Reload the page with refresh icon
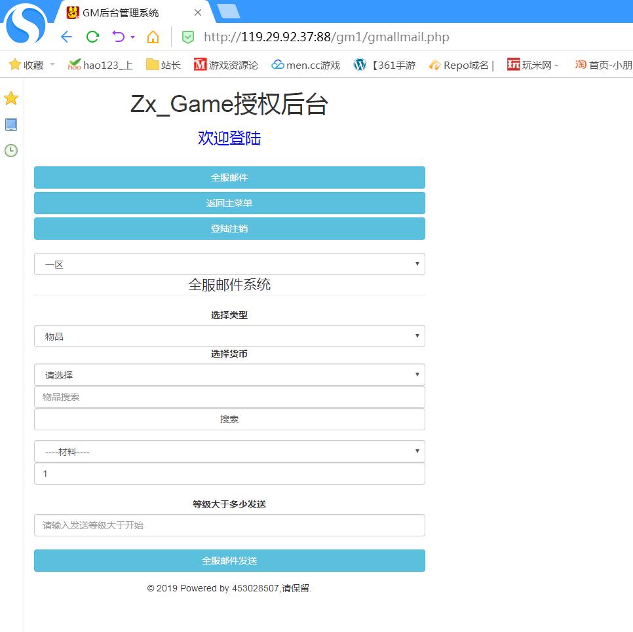The image size is (633, 632). tap(92, 37)
